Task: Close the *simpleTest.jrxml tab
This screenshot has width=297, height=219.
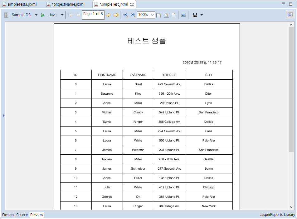Action: click(132, 4)
